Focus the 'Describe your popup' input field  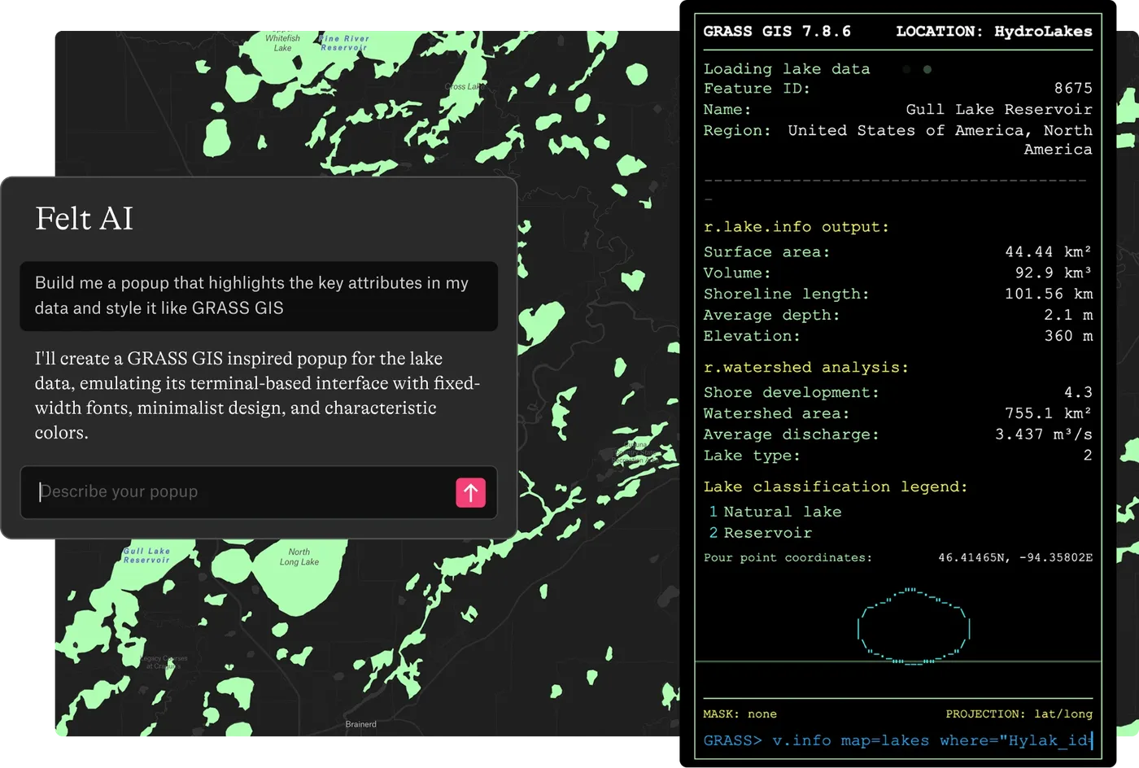tap(259, 492)
